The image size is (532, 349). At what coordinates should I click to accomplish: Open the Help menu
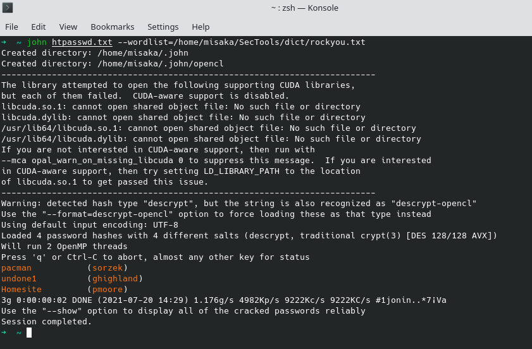[201, 27]
